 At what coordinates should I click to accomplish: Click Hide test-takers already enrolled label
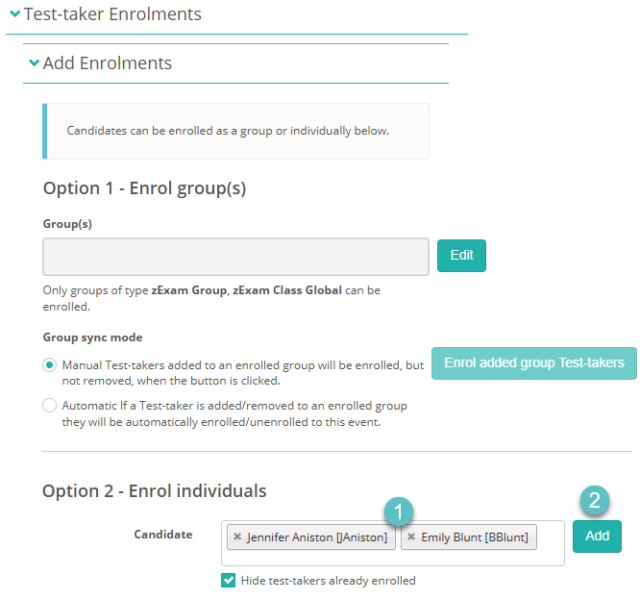pos(327,580)
